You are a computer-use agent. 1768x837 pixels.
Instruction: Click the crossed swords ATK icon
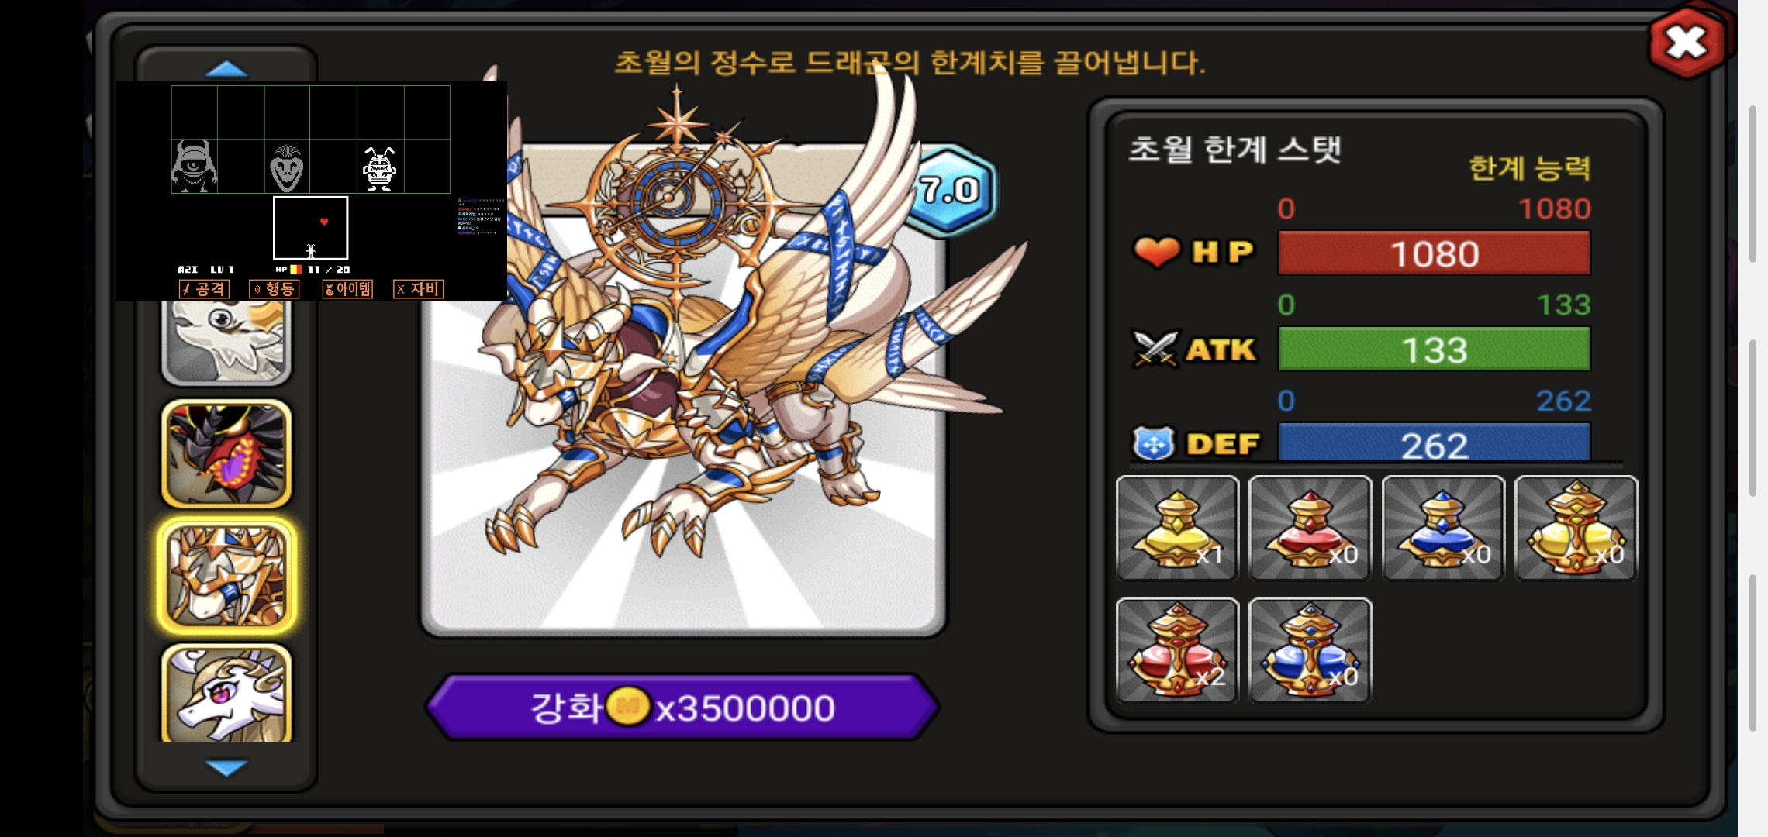pos(1155,349)
